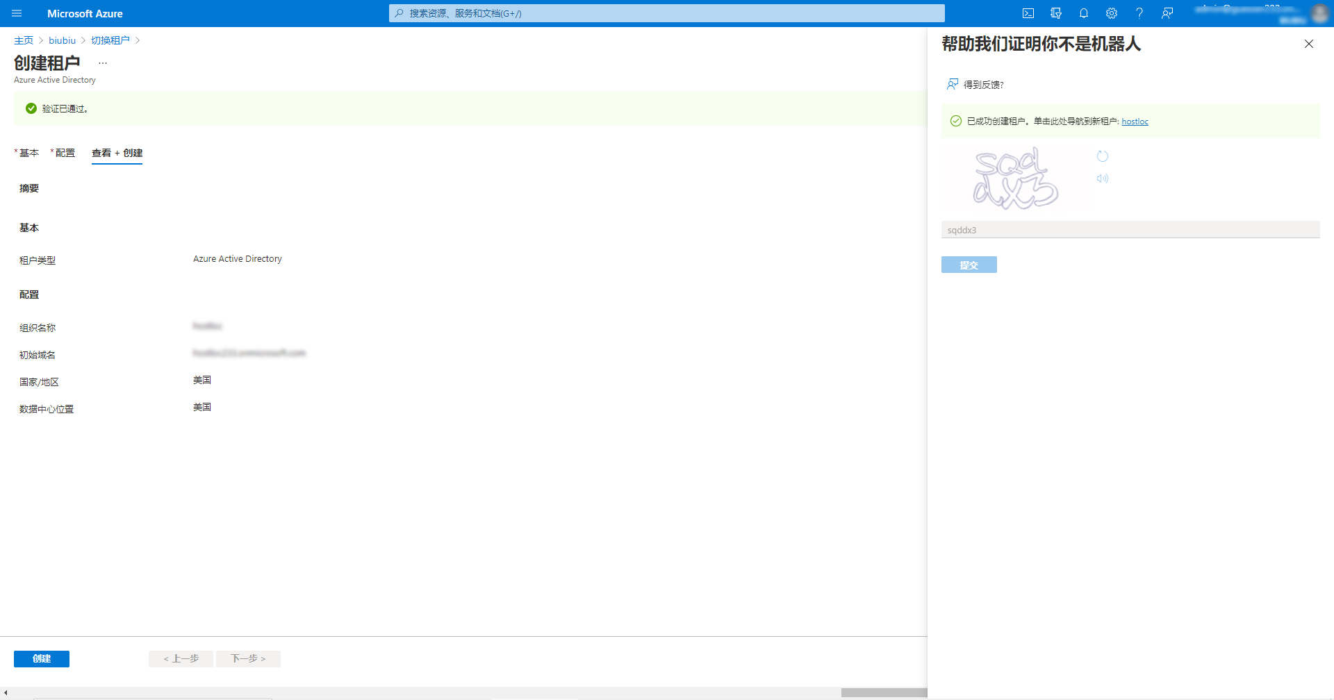1334x700 pixels.
Task: Click the left scroll arrow
Action: (x=6, y=693)
